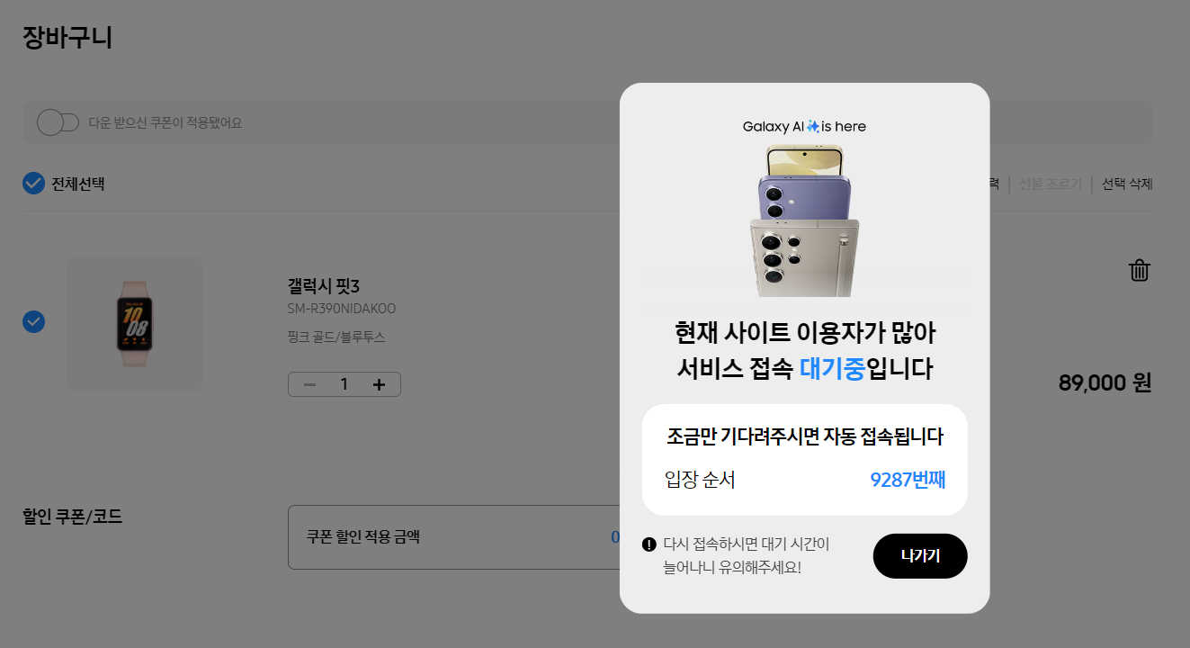Uncheck the 전체선택 select-all checkbox
Viewport: 1190px width, 648px height.
(33, 181)
